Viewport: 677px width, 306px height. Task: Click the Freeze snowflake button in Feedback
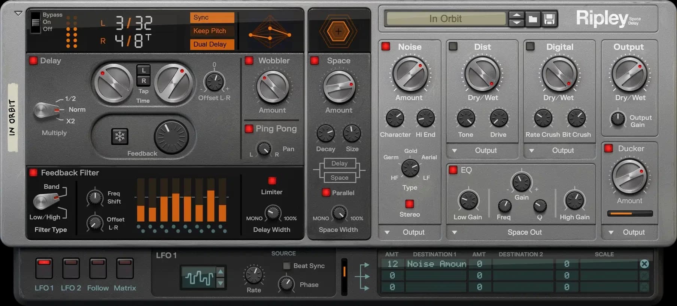point(120,136)
